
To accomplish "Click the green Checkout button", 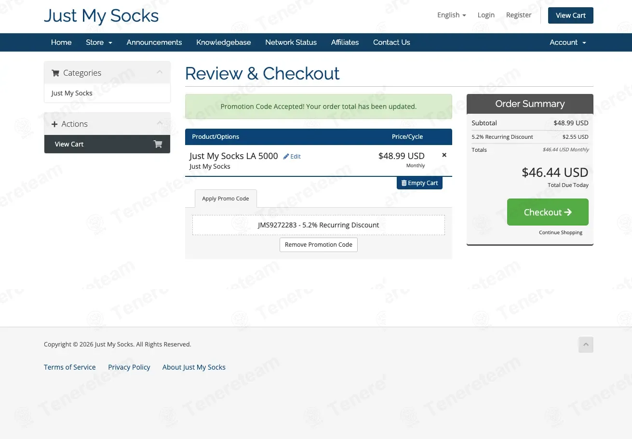I will (548, 212).
